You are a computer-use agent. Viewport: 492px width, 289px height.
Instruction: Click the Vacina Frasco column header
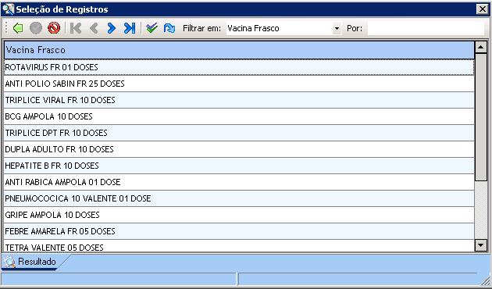point(239,50)
